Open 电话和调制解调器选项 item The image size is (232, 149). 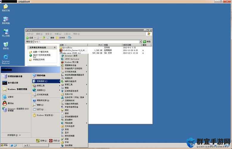tap(74, 75)
